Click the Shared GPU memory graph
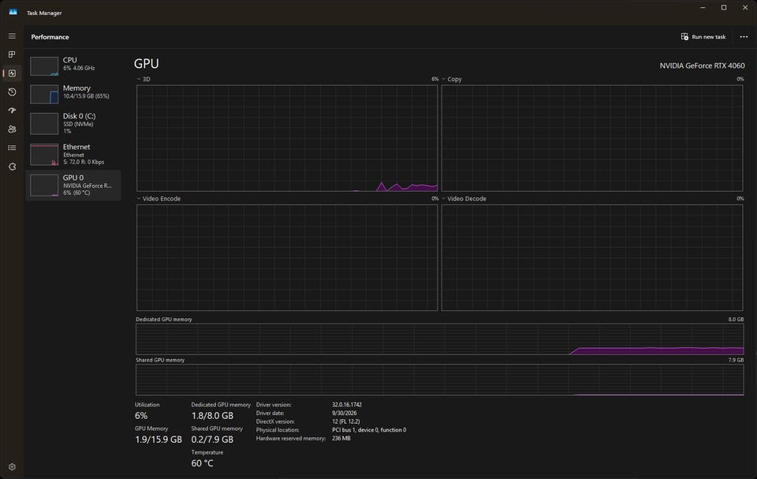Screen dimensions: 757x479 [x=440, y=380]
